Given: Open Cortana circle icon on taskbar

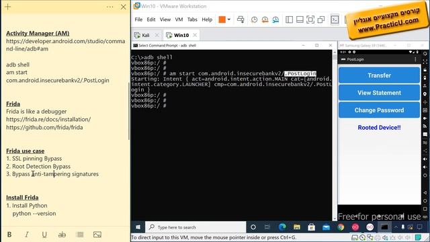Looking at the screenshot, I should tap(253, 227).
